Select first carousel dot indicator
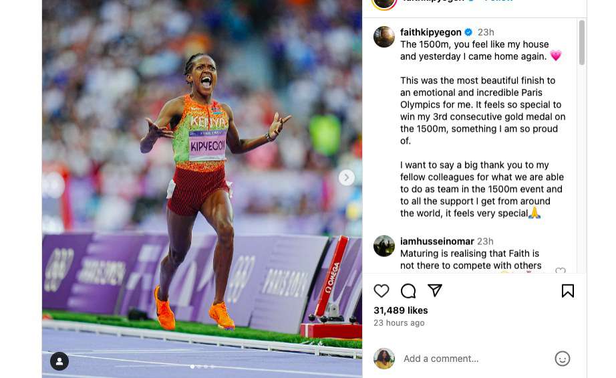 coord(192,367)
